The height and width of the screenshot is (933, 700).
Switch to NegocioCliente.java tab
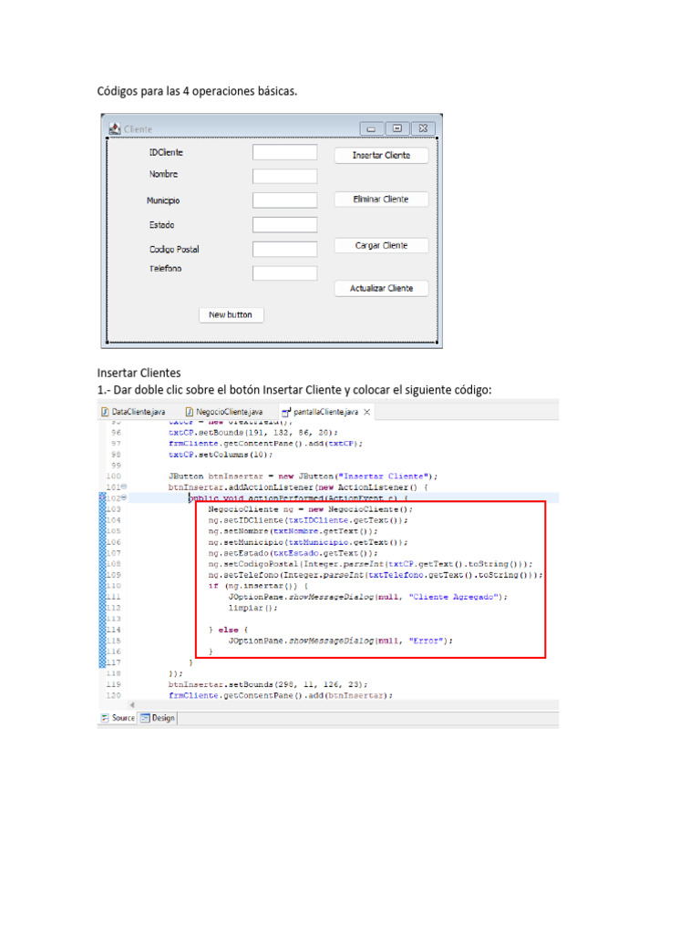click(x=224, y=412)
